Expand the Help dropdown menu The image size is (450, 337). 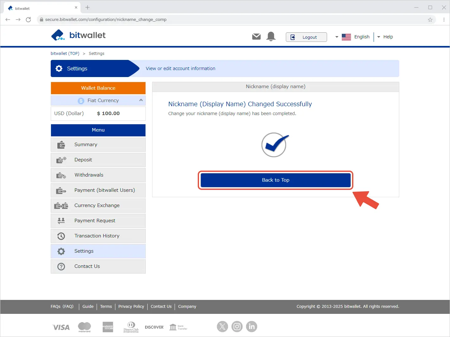tap(385, 37)
